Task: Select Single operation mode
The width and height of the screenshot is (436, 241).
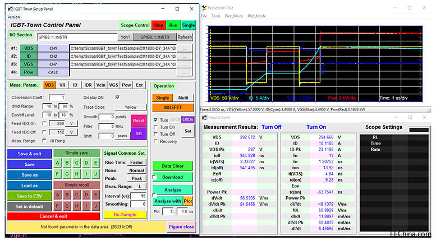Action: pos(162,98)
